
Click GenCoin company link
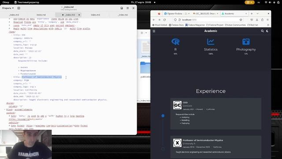click(x=187, y=106)
